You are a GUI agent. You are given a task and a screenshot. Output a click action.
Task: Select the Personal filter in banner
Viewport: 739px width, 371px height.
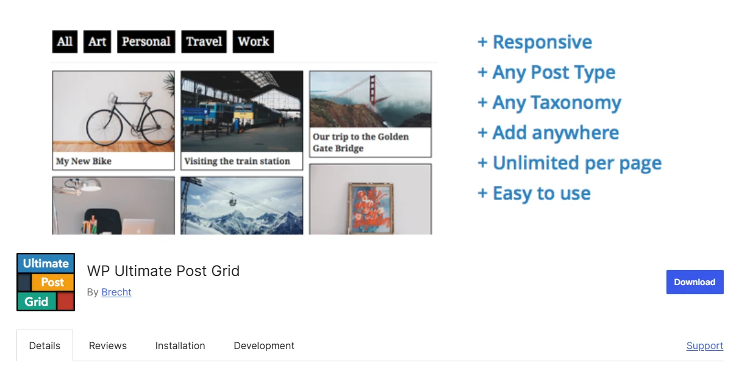pyautogui.click(x=146, y=41)
